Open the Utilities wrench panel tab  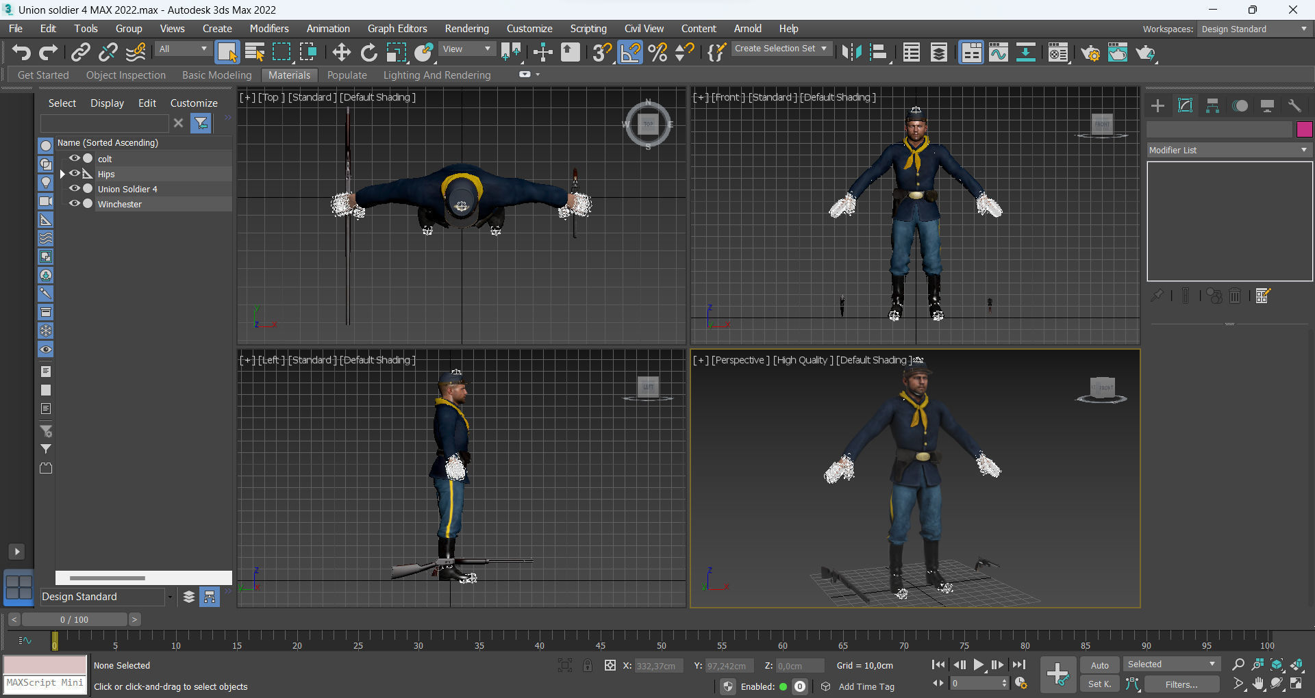tap(1294, 105)
